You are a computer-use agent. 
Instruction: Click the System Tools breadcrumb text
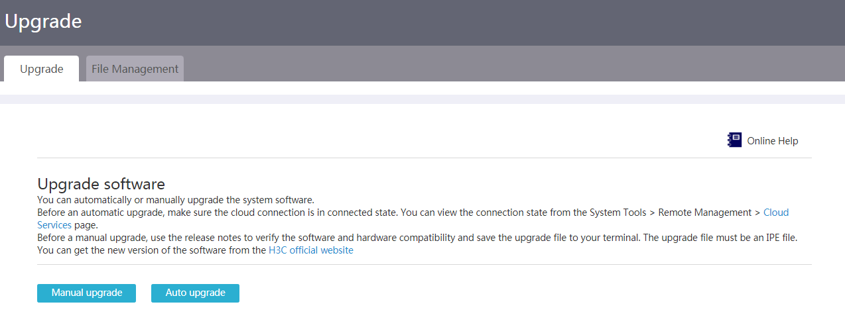[x=617, y=213]
